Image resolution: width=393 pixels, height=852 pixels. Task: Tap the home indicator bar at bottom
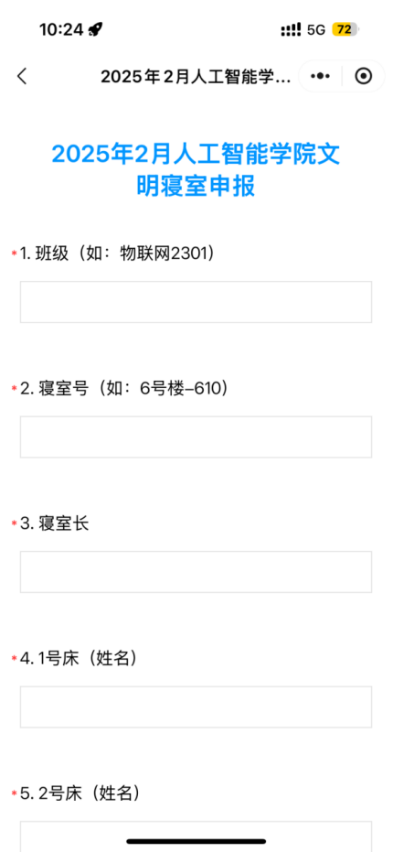tap(196, 841)
